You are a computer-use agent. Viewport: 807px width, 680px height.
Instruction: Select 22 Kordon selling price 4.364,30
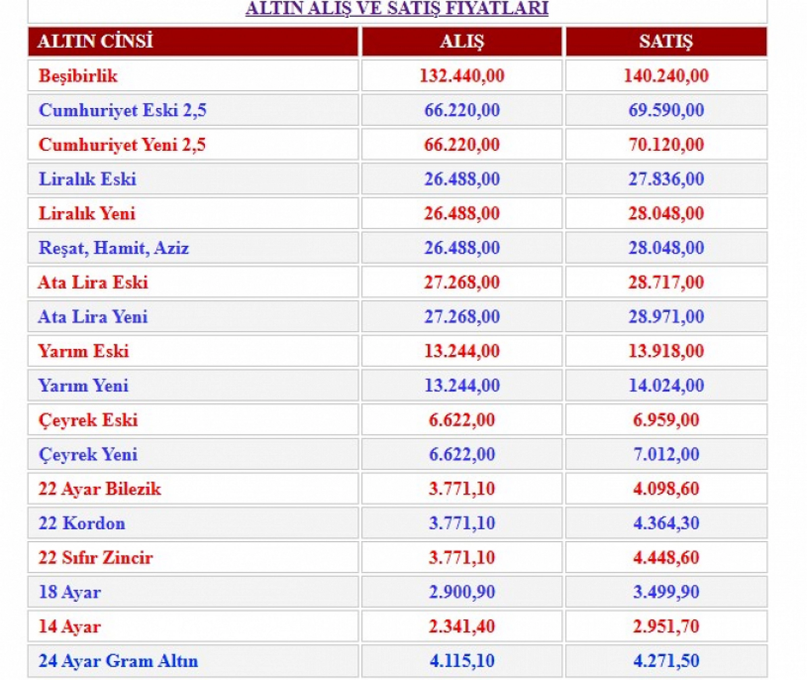pos(666,523)
